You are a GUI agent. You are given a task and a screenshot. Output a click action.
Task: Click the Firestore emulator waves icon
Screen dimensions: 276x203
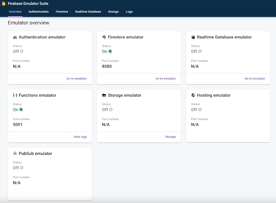[x=104, y=37]
